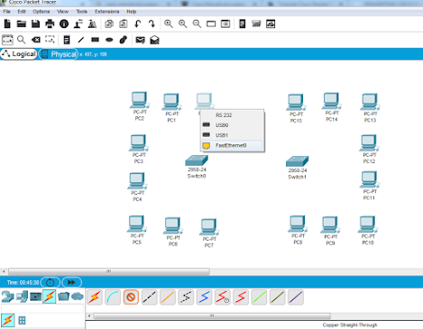Select the blue Coaxial cable icon
Screen dimensions: 423x329
coord(204,297)
